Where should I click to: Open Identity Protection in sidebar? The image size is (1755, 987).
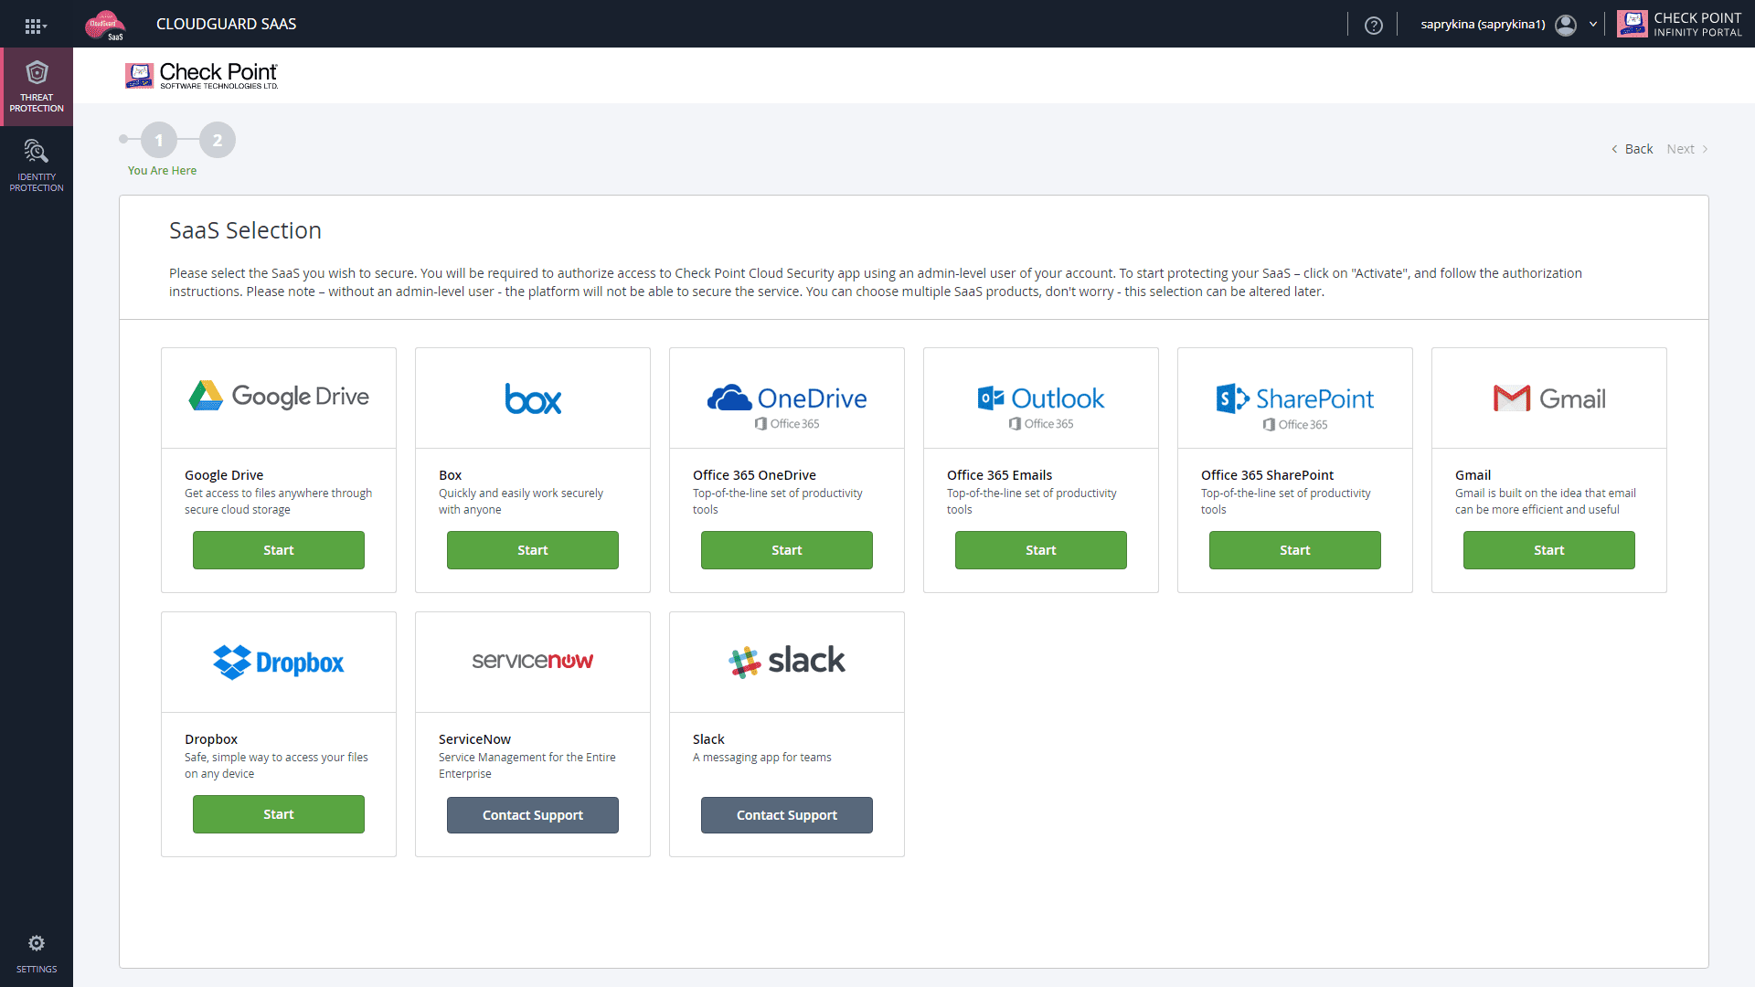tap(37, 165)
